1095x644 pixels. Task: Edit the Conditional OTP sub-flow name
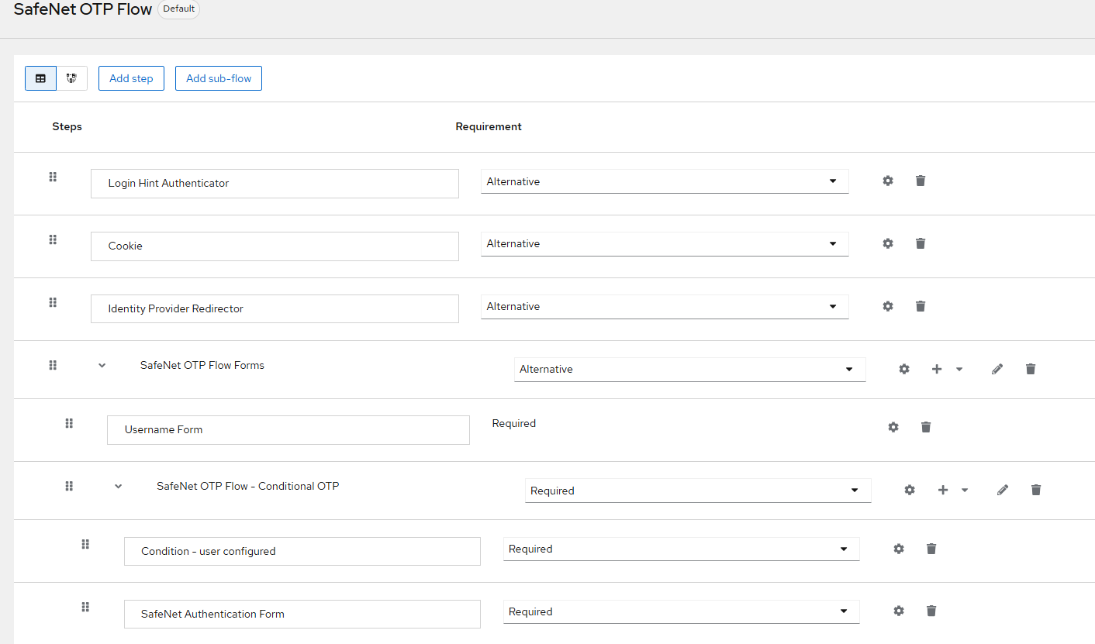[x=1003, y=490]
